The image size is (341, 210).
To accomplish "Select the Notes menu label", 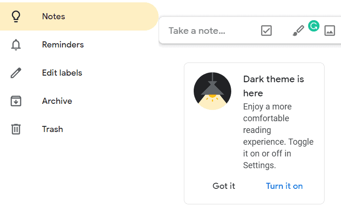I will pos(53,16).
